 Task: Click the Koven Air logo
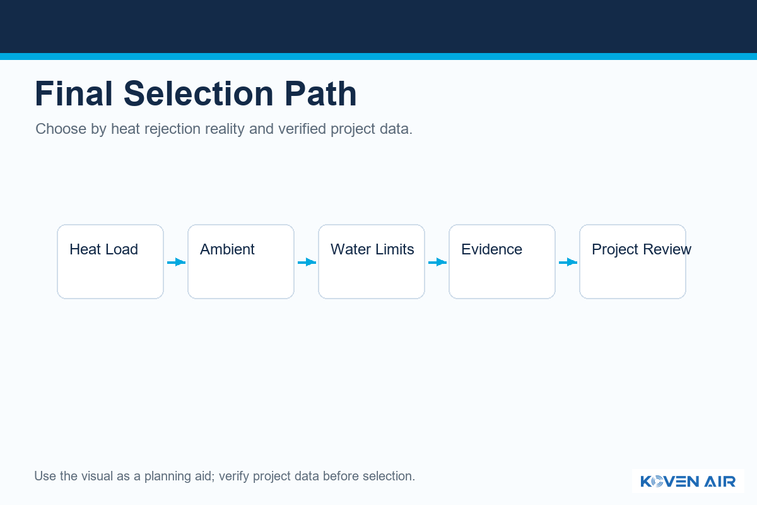pyautogui.click(x=688, y=482)
